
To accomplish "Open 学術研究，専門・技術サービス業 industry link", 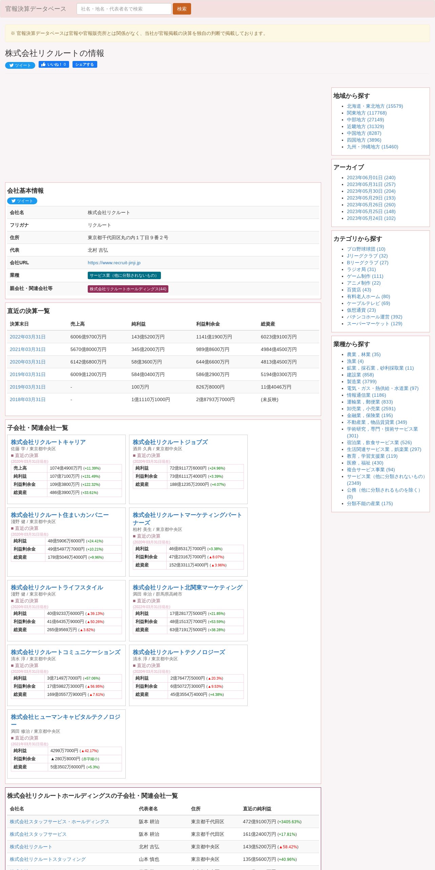I will click(x=382, y=432).
